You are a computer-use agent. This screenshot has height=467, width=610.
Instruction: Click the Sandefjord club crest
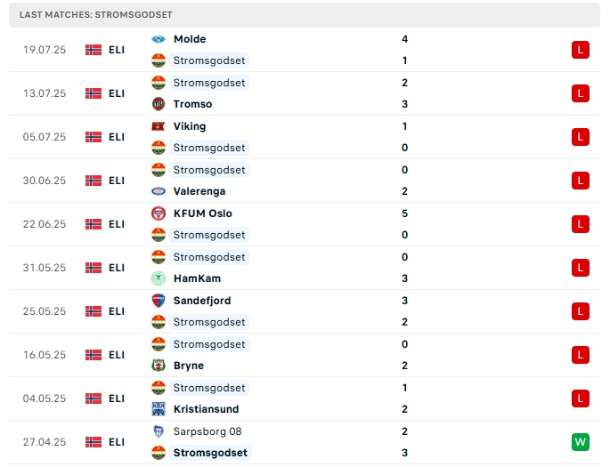tap(159, 301)
